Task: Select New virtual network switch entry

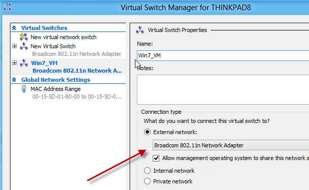Action: point(64,37)
